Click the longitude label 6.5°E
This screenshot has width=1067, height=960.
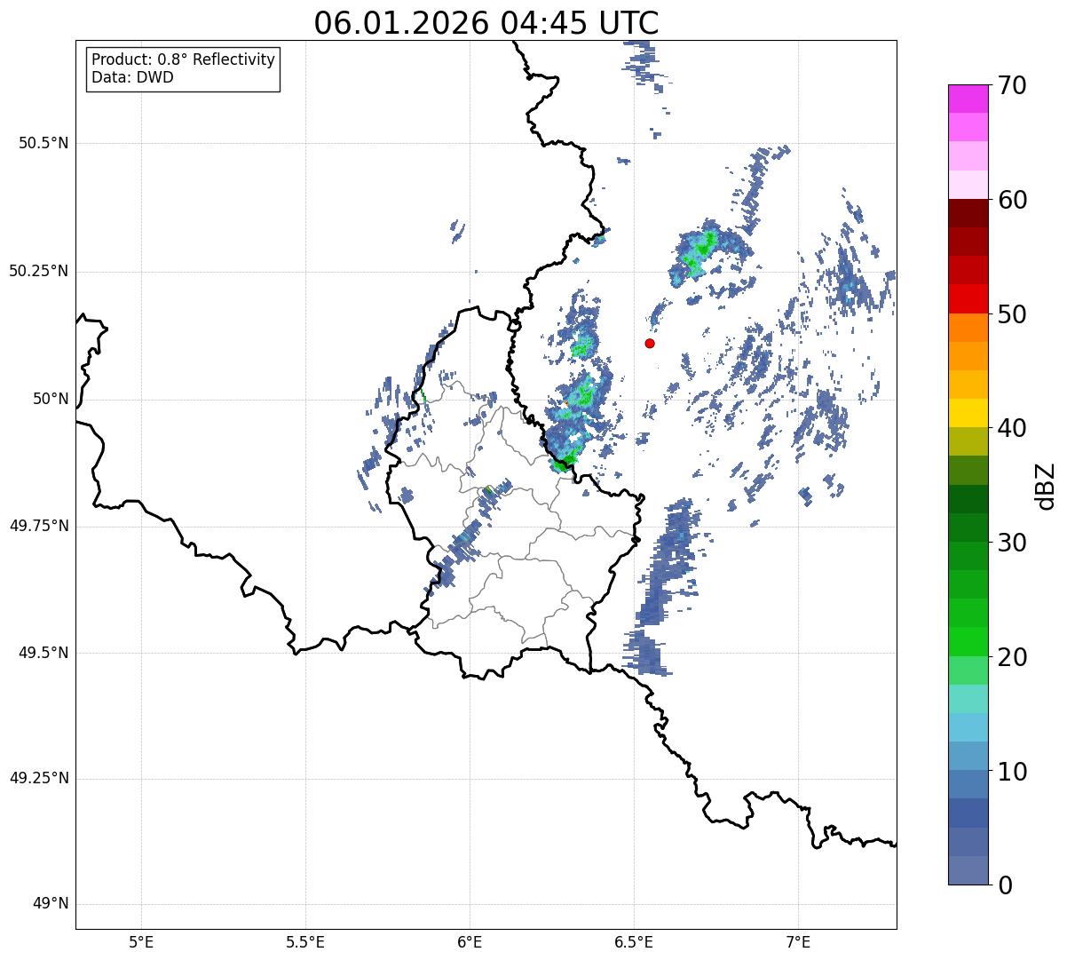[x=634, y=941]
